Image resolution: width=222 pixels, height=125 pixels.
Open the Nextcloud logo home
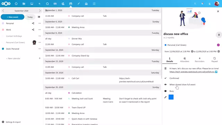6,4
